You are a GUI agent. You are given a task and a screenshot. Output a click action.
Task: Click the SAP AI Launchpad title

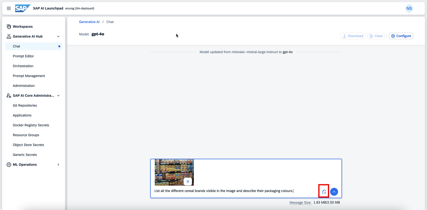coord(48,8)
